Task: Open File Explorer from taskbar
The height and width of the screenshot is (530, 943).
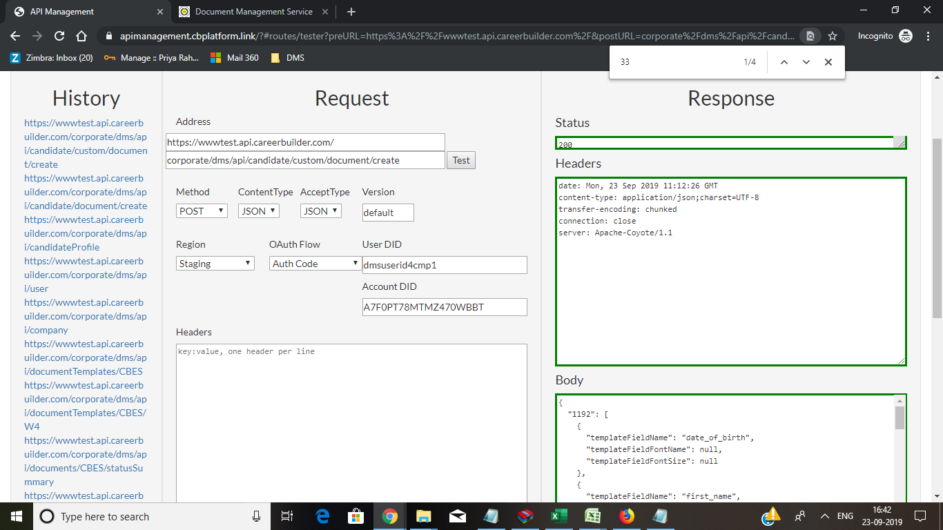Action: [x=423, y=516]
